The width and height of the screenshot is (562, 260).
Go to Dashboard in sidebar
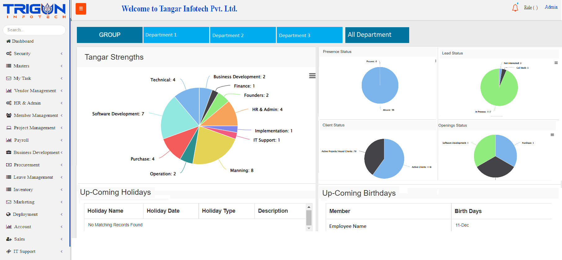[23, 41]
